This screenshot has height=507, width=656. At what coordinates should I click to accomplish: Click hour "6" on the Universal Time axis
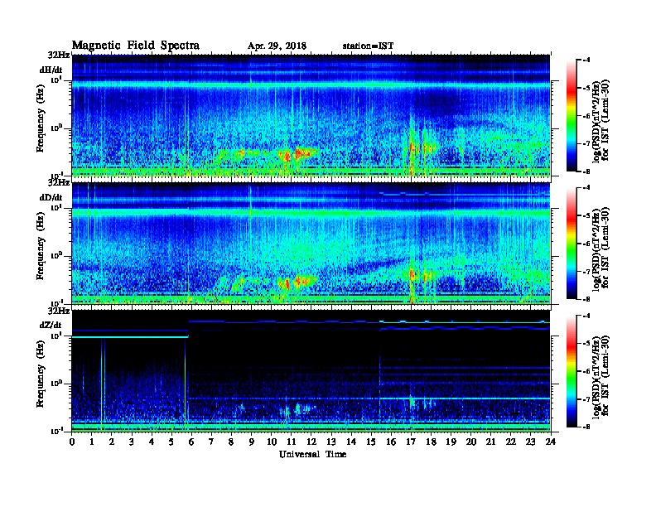click(191, 442)
